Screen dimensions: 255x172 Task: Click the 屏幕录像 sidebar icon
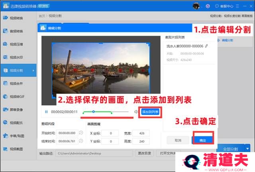5,109
